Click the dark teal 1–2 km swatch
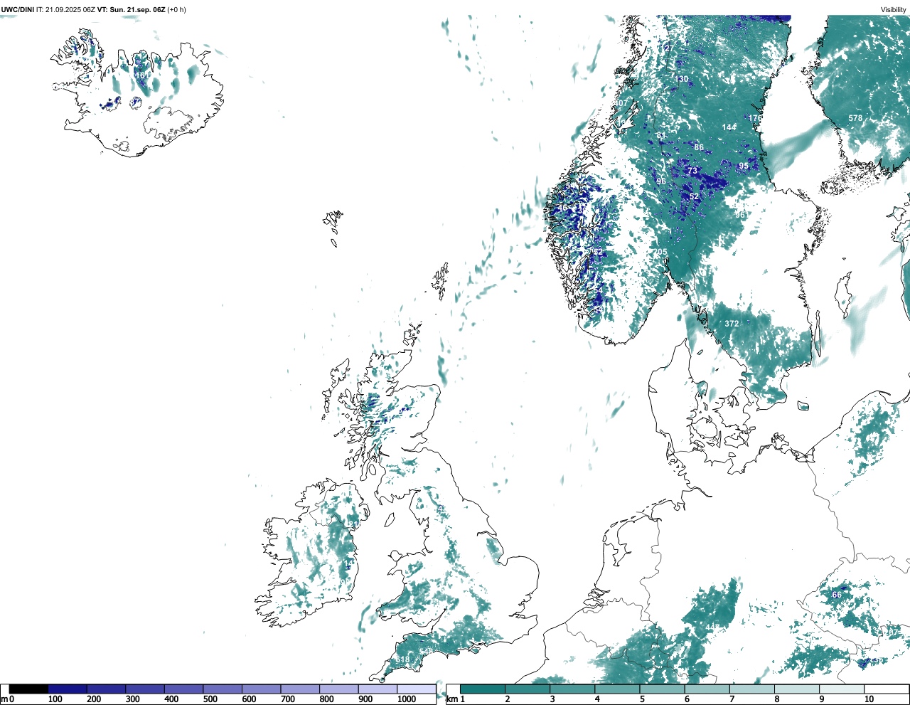 483,689
